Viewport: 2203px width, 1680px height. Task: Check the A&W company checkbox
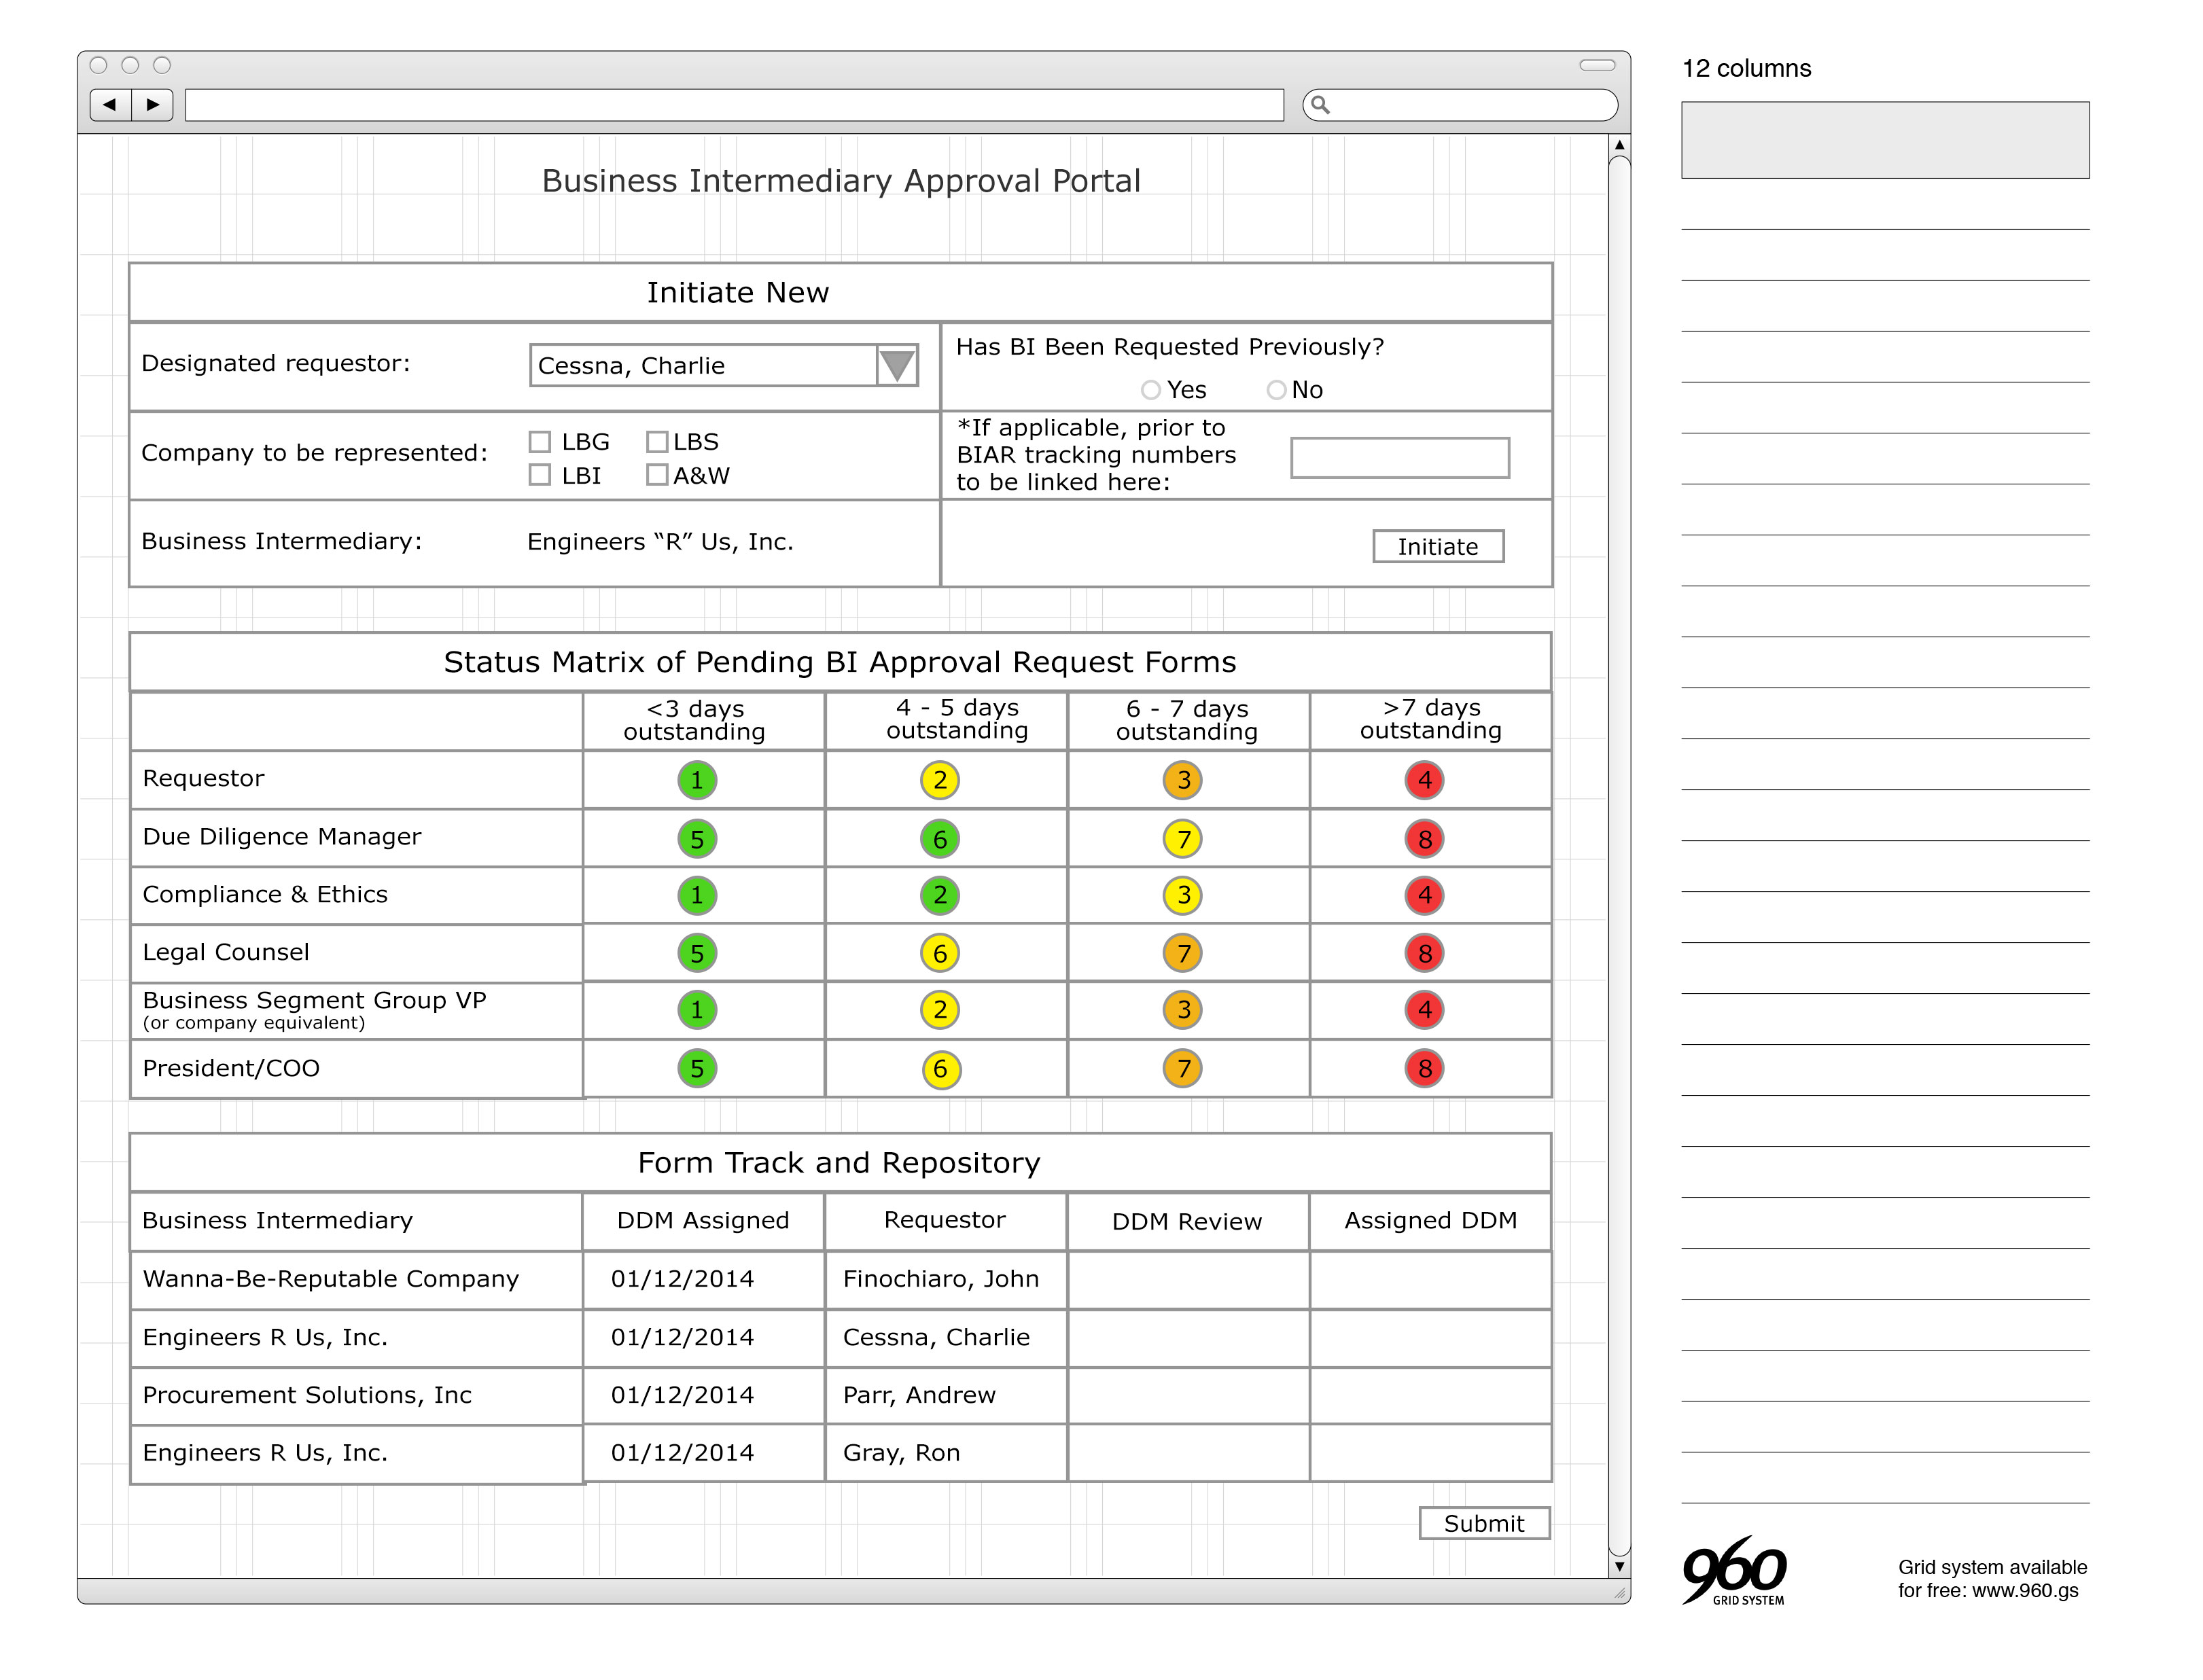click(x=657, y=475)
